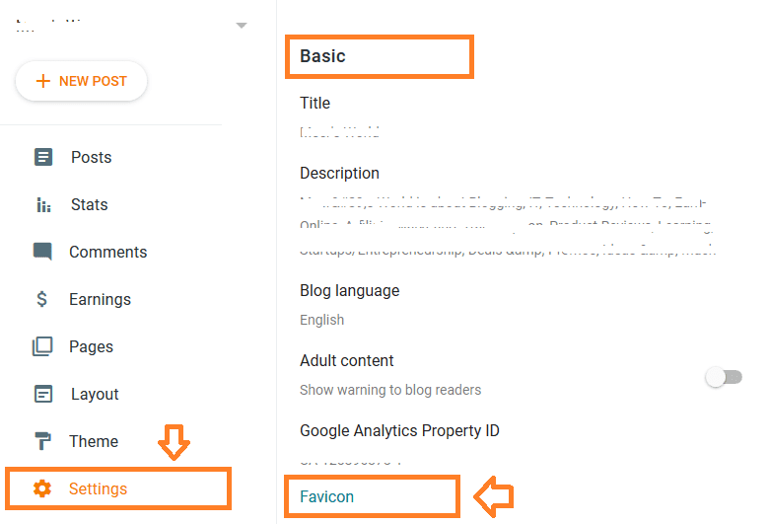Create a post with NEW POST button

point(82,81)
